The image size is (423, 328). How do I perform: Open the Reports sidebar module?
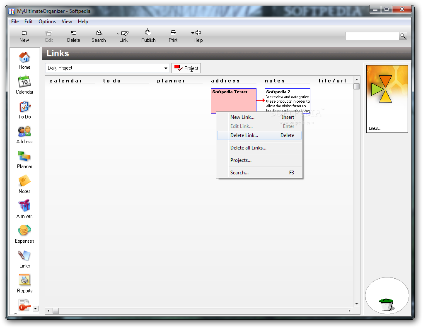click(24, 284)
